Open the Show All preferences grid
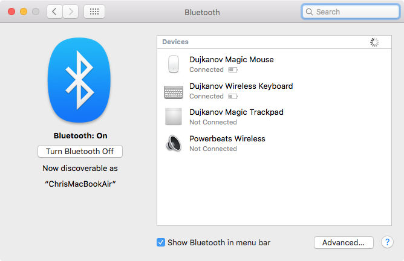This screenshot has width=404, height=261. 94,11
